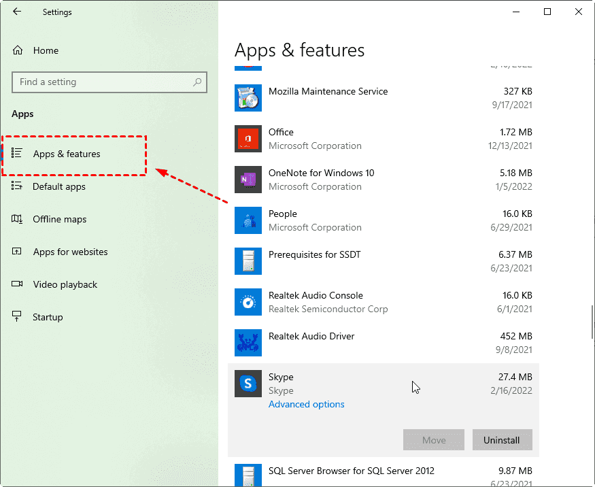The height and width of the screenshot is (487, 595).
Task: Select Mozilla Maintenance Service entry name
Action: point(328,91)
